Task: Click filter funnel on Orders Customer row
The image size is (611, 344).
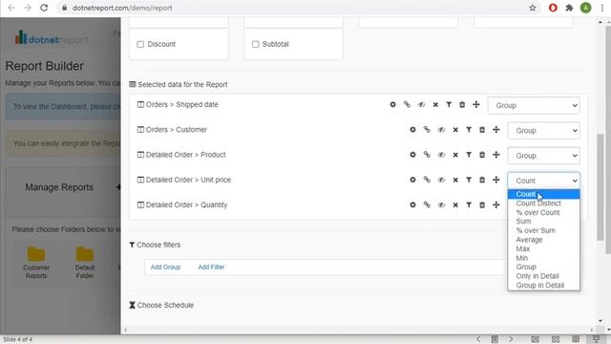Action: [x=469, y=130]
